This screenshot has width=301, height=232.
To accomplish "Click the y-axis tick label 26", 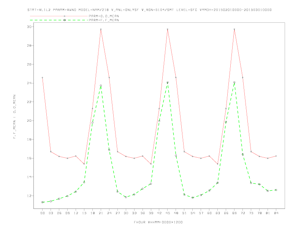I will (x=29, y=64).
